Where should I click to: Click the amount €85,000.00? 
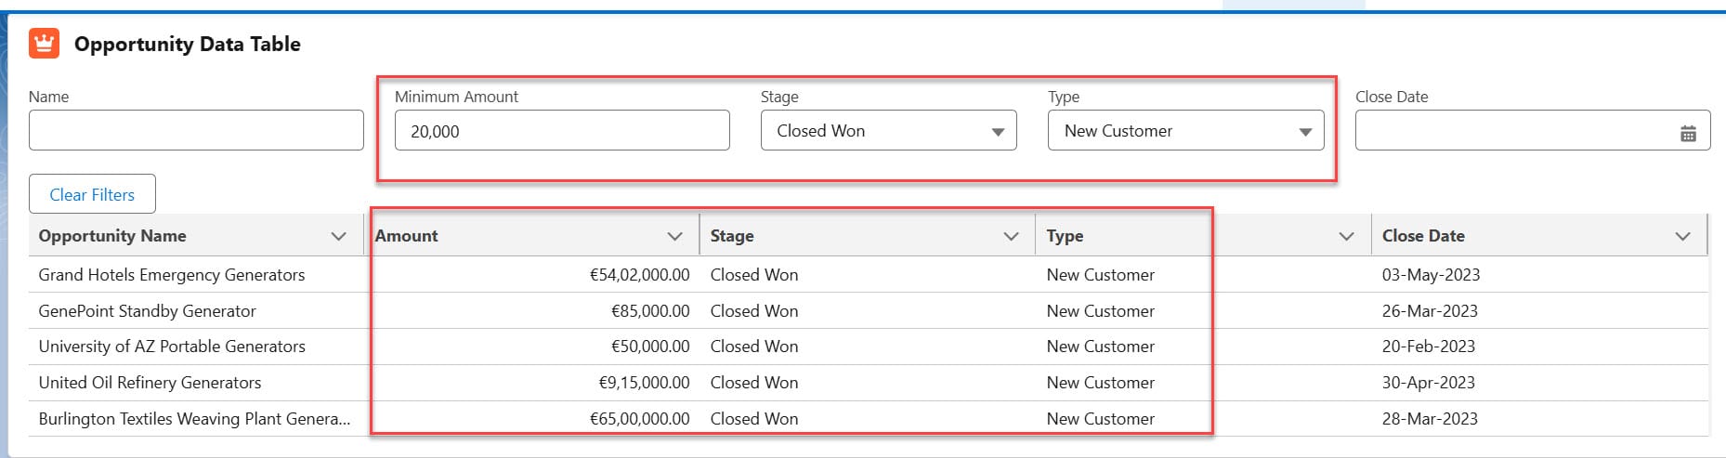click(x=650, y=311)
